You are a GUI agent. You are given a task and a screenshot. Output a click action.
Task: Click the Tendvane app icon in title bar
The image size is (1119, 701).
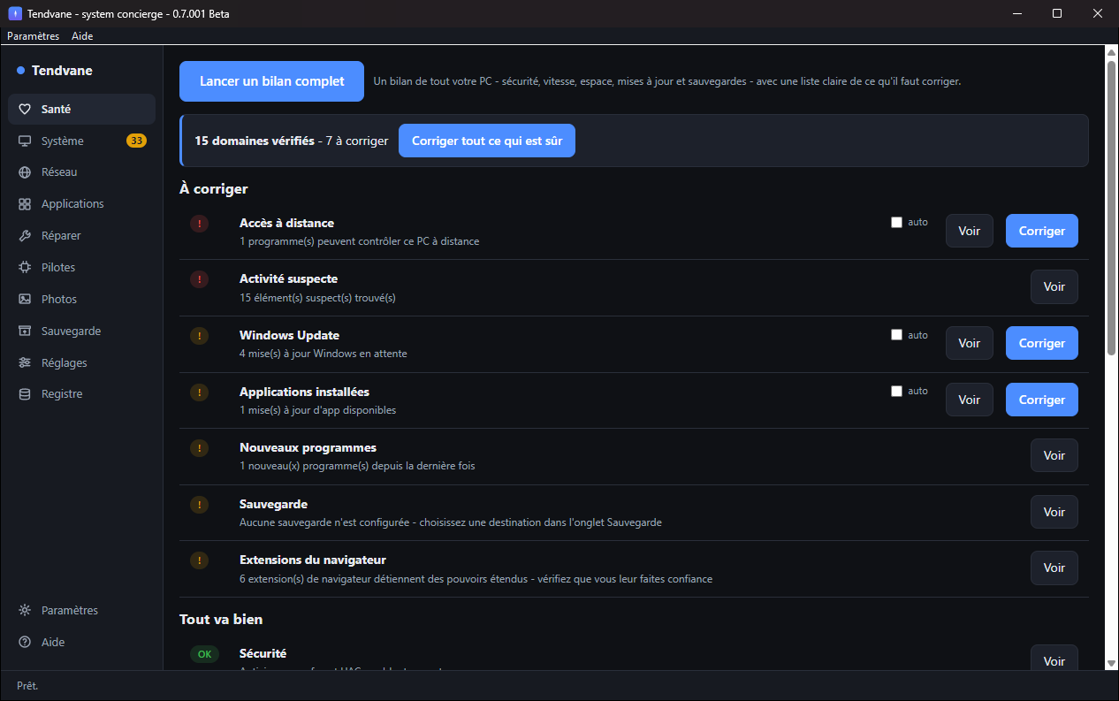(14, 13)
